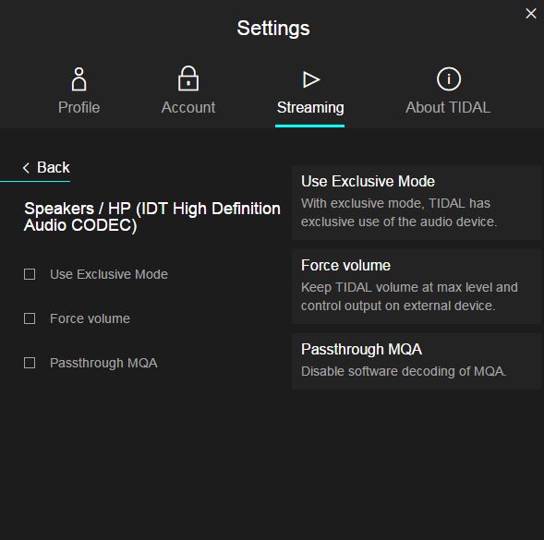This screenshot has height=540, width=544.
Task: Click the Use Exclusive Mode checkbox label
Action: click(x=109, y=274)
